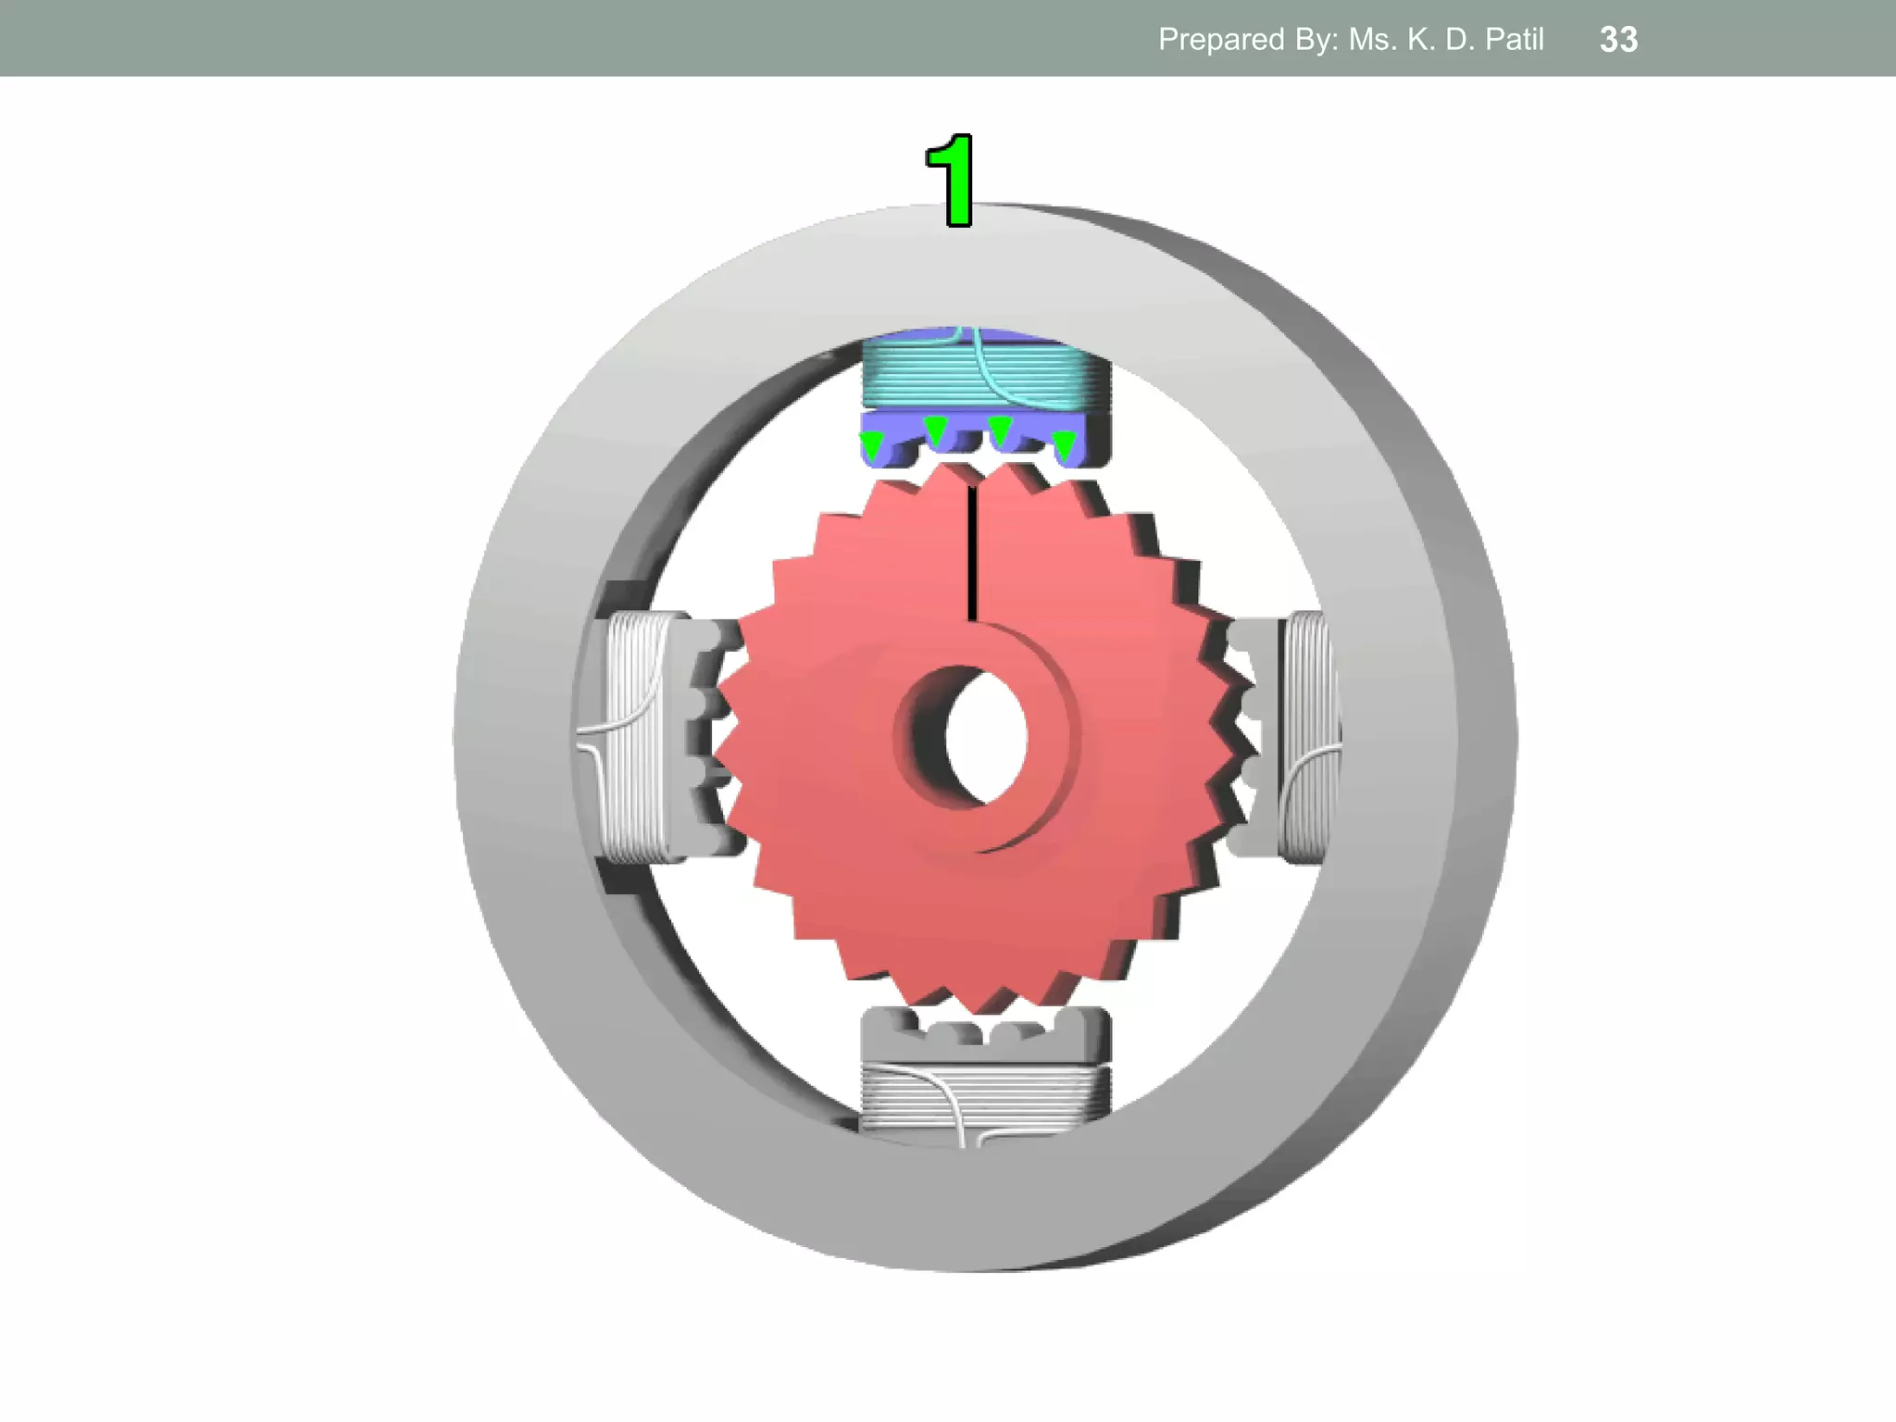Click the gray-green header bar
The height and width of the screenshot is (1422, 1896).
(x=555, y=39)
